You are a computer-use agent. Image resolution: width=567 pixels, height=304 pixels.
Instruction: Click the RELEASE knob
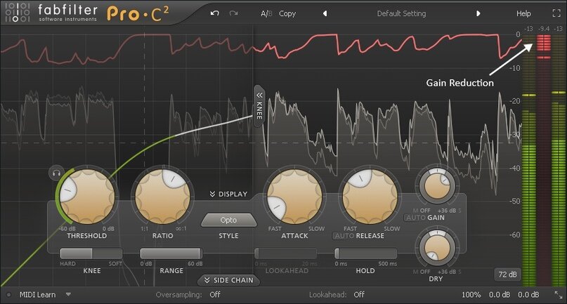click(370, 197)
